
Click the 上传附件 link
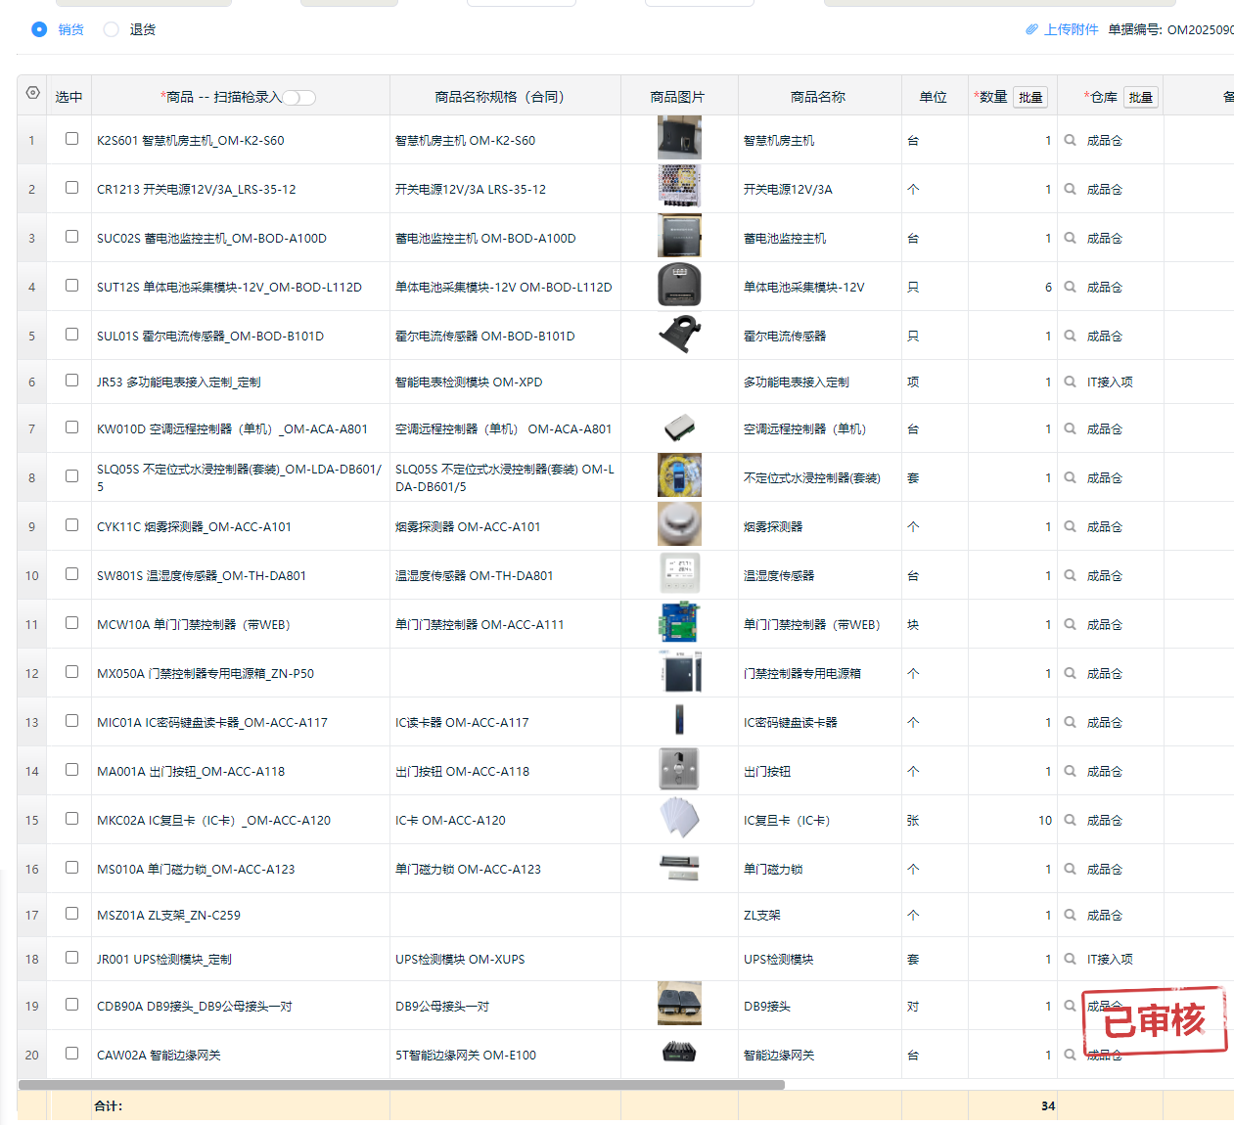(x=1071, y=29)
